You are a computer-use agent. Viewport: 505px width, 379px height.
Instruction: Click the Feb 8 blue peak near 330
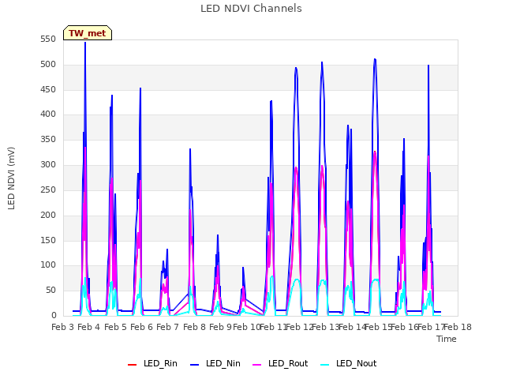190,149
